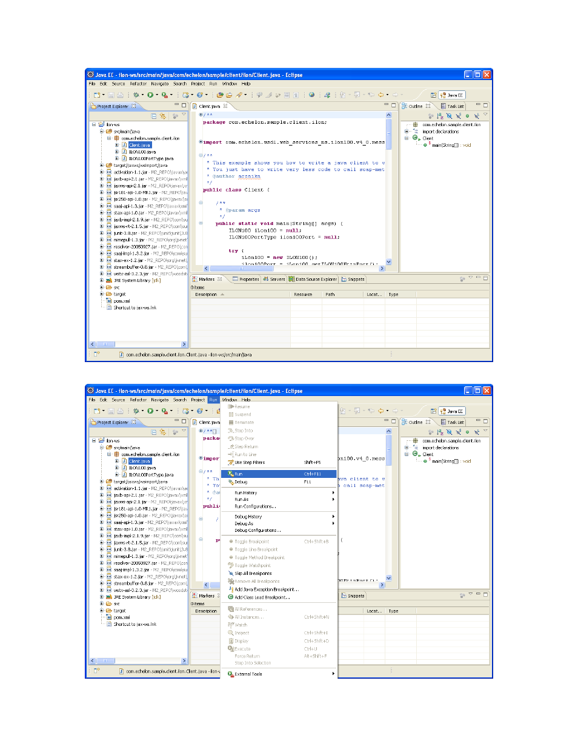578x749 pixels.
Task: Open the Navigate menu in upper Eclipse window
Action: [x=160, y=84]
